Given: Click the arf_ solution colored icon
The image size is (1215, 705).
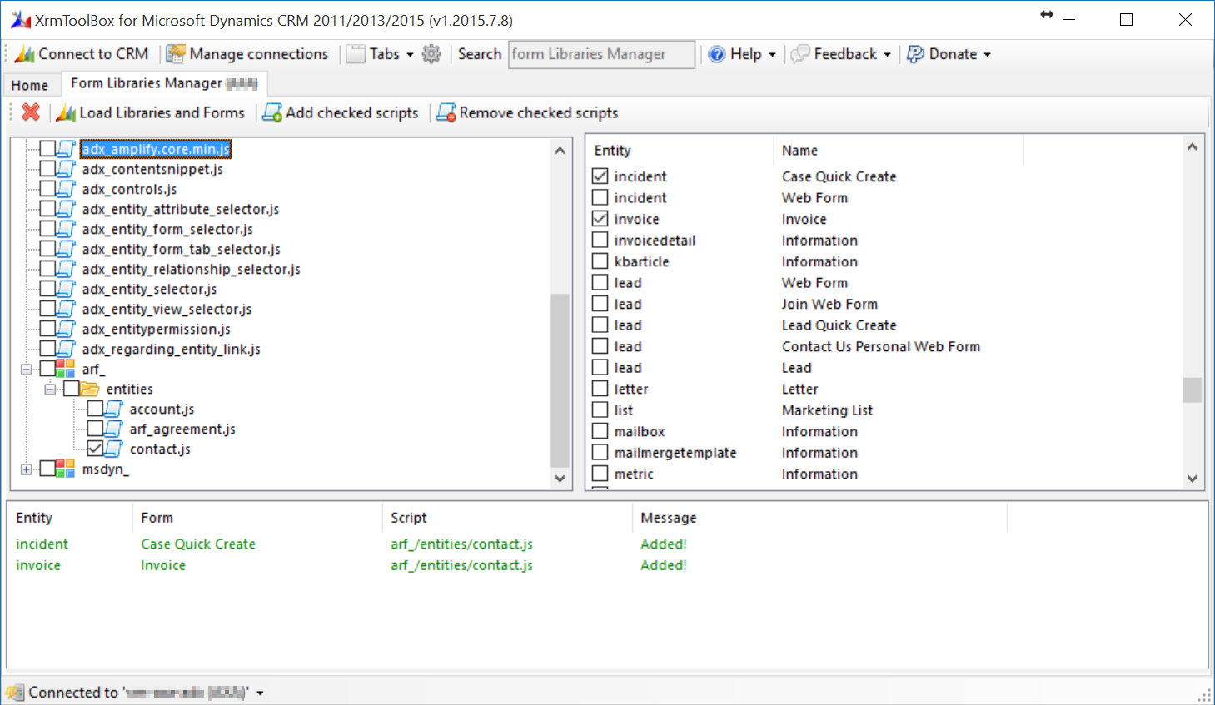Looking at the screenshot, I should [66, 369].
